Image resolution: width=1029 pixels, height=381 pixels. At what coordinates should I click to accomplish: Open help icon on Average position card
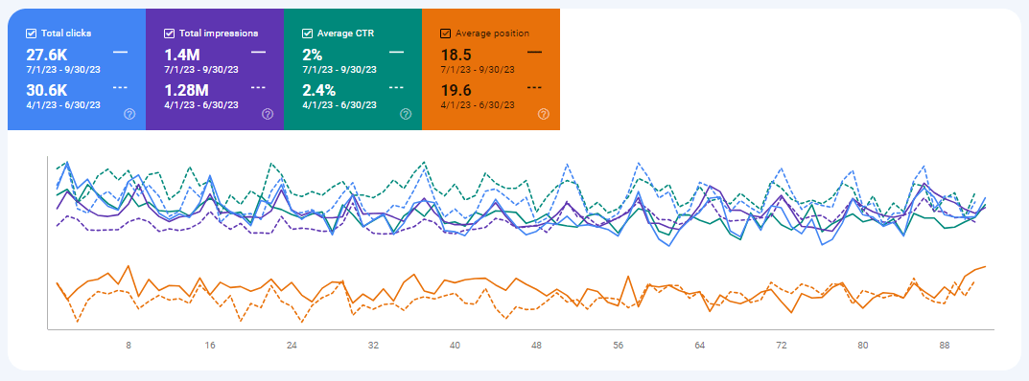tap(544, 114)
